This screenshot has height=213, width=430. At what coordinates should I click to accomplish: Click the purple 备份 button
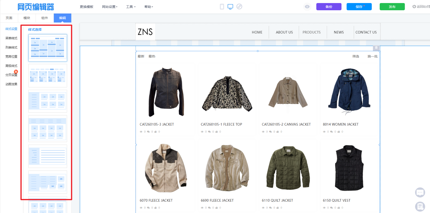tap(329, 7)
